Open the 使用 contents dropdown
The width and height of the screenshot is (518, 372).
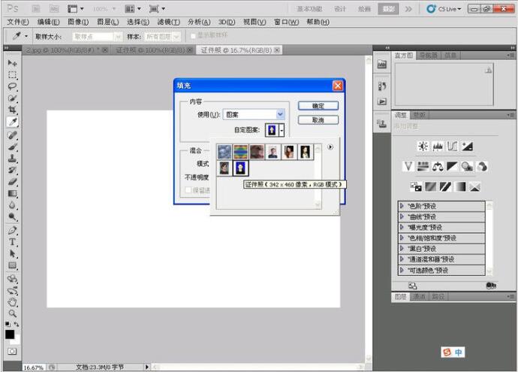click(x=280, y=114)
